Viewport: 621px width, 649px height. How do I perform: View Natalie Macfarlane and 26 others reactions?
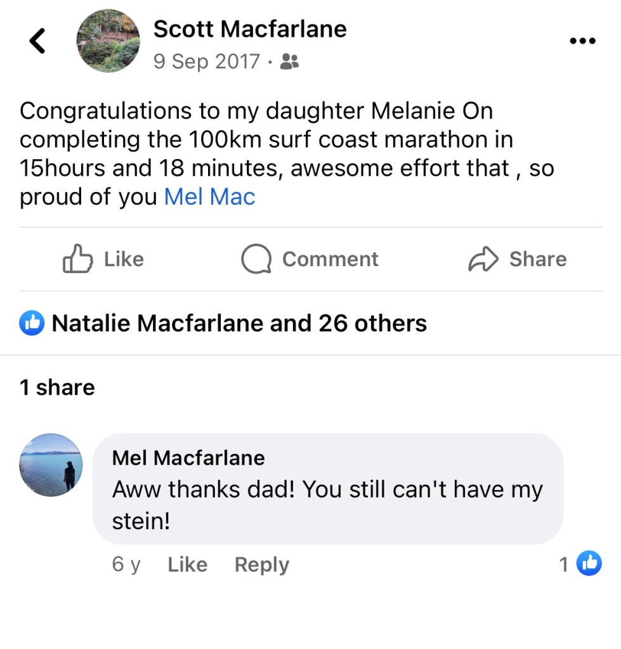pos(239,323)
